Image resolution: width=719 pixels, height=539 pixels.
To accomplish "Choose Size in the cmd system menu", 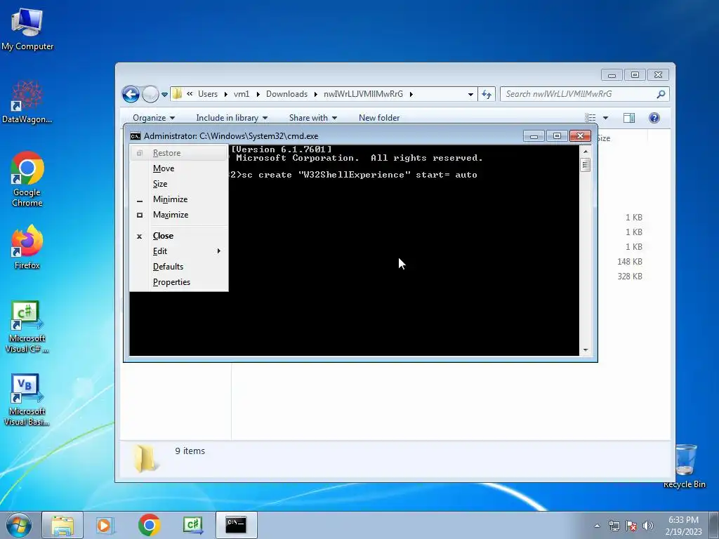I will (179, 184).
